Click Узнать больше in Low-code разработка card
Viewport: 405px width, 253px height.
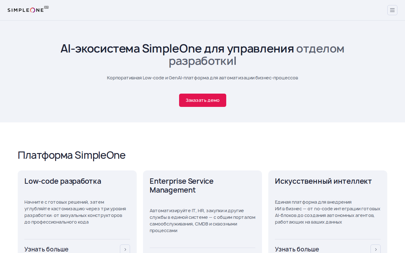point(47,249)
